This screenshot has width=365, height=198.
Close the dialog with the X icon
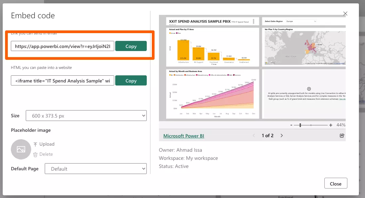coord(345,14)
